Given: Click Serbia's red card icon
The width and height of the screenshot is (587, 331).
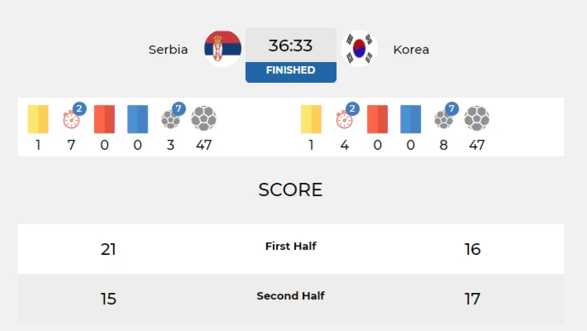Looking at the screenshot, I should point(104,119).
